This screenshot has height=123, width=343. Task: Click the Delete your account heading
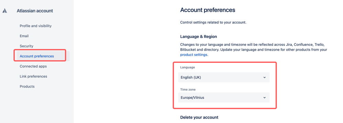click(199, 117)
